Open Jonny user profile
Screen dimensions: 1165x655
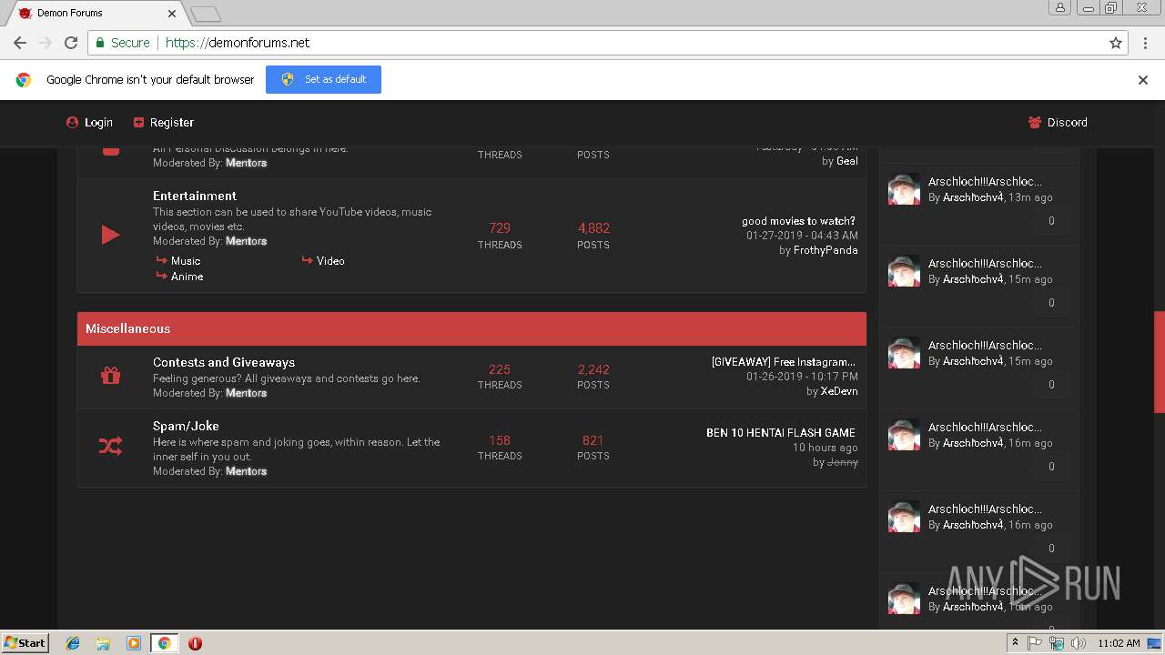pos(843,462)
